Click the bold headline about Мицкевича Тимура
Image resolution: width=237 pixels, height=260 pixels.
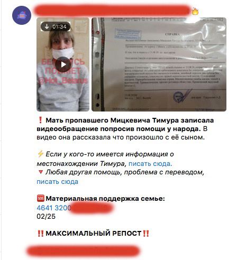coord(125,125)
